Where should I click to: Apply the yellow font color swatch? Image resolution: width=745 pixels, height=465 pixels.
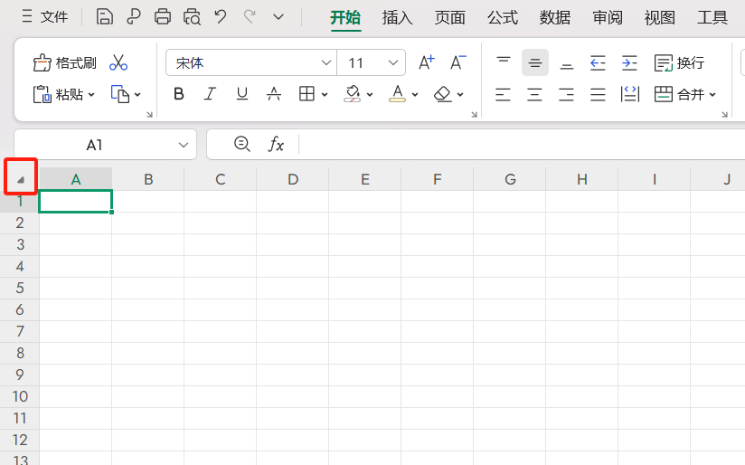397,94
